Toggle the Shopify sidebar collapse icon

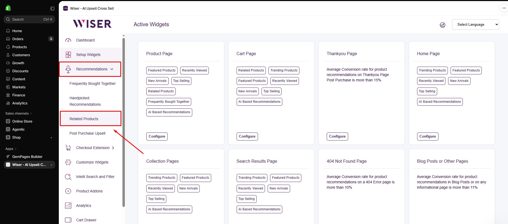(52, 9)
